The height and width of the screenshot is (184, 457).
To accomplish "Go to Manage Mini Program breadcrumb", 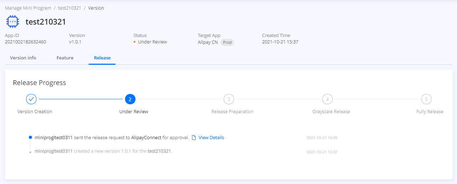I will tap(28, 8).
